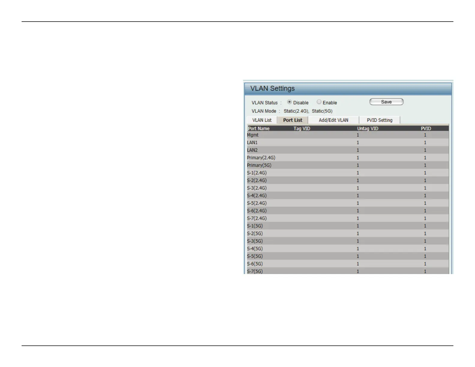Select the S-7(2.4G) port row
The image size is (475, 367).
pyautogui.click(x=348, y=218)
